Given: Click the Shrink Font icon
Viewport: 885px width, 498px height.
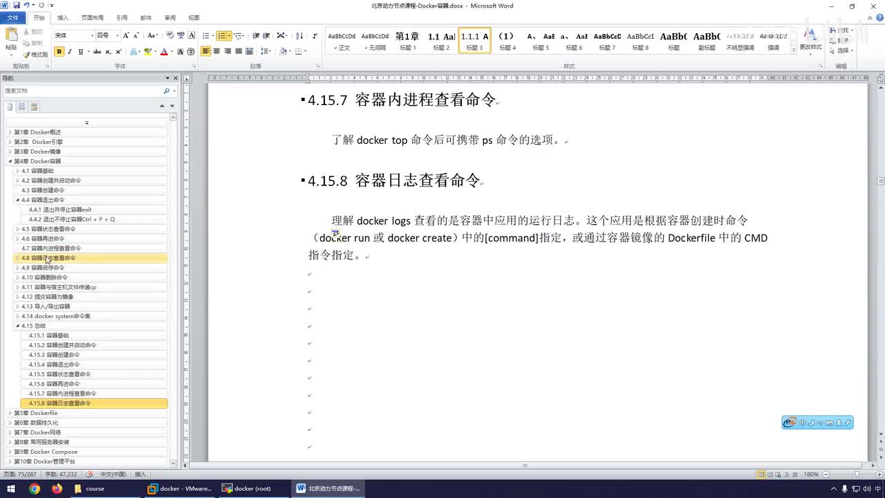Looking at the screenshot, I should [x=136, y=36].
